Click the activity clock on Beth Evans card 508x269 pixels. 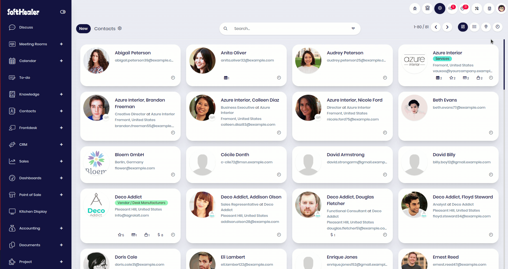[x=491, y=133]
